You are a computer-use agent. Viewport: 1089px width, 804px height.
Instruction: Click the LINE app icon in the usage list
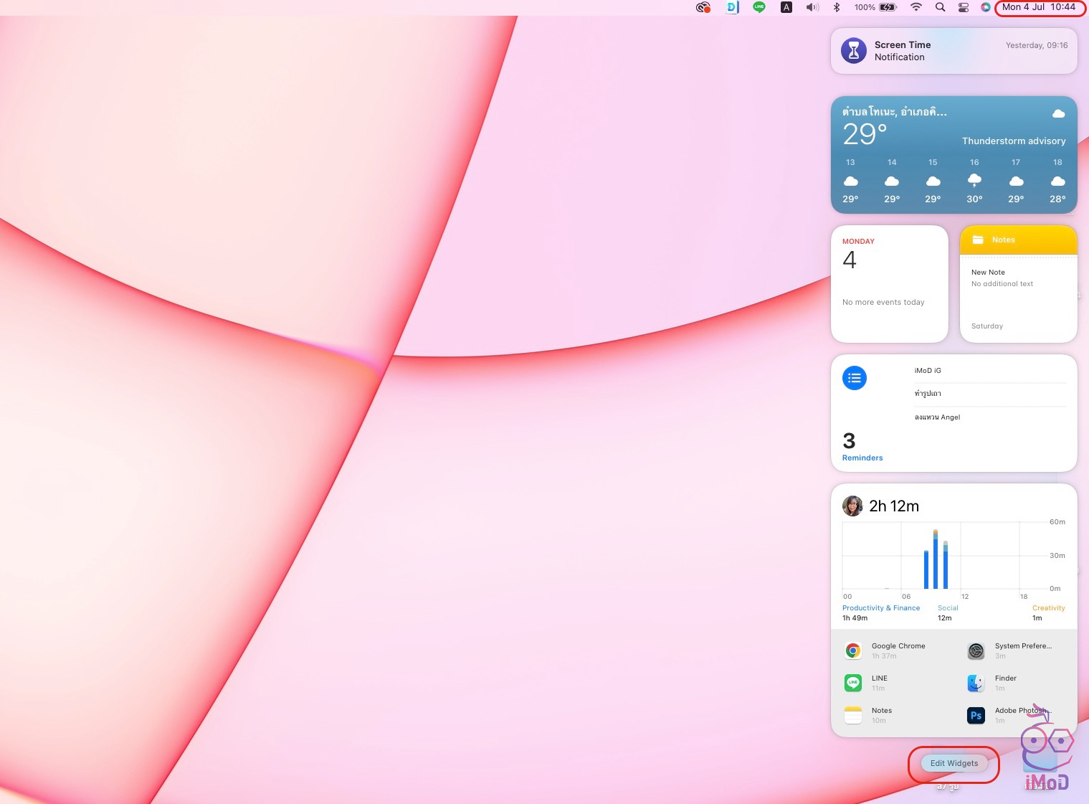click(852, 683)
